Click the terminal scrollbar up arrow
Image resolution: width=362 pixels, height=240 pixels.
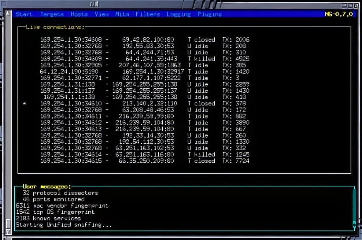pyautogui.click(x=8, y=14)
